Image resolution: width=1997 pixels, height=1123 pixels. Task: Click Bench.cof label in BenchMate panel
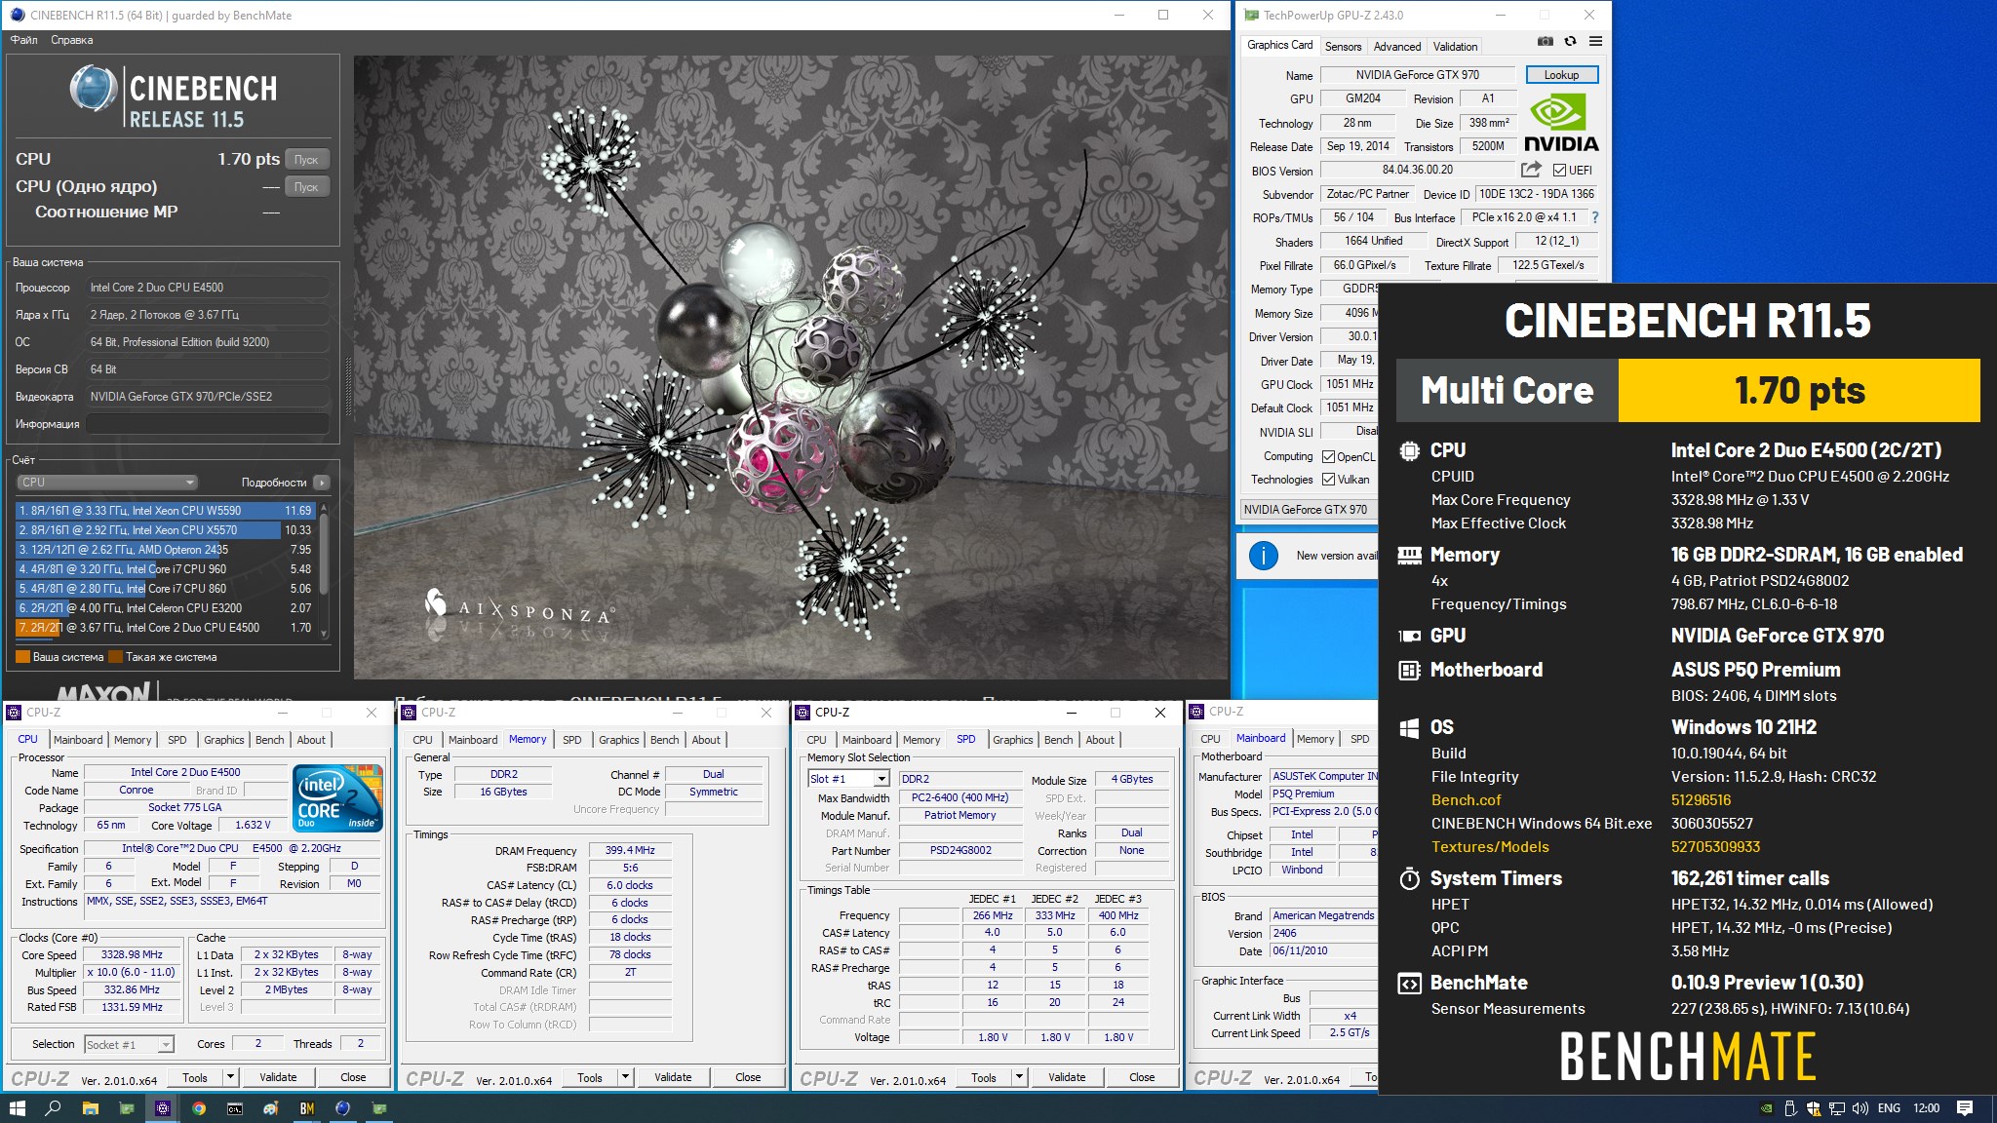tap(1466, 800)
